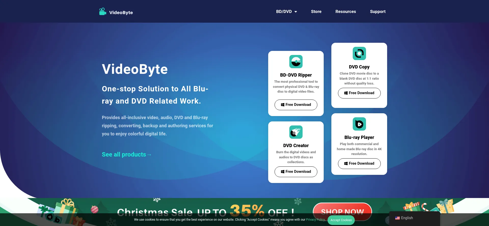This screenshot has height=226, width=489.
Task: Click the BD-DVD Ripper description text
Action: [296, 87]
